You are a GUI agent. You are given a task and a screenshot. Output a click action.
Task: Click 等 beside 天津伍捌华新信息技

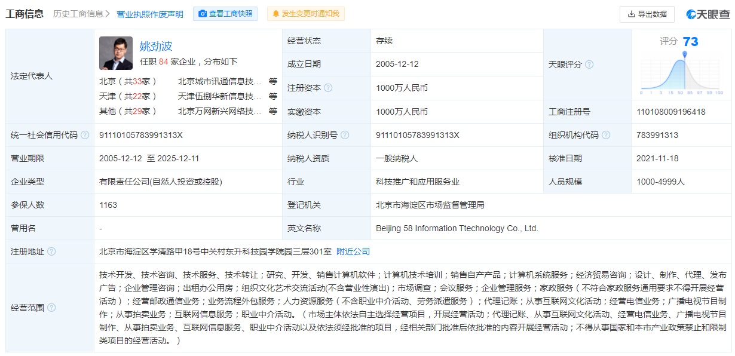pyautogui.click(x=273, y=96)
